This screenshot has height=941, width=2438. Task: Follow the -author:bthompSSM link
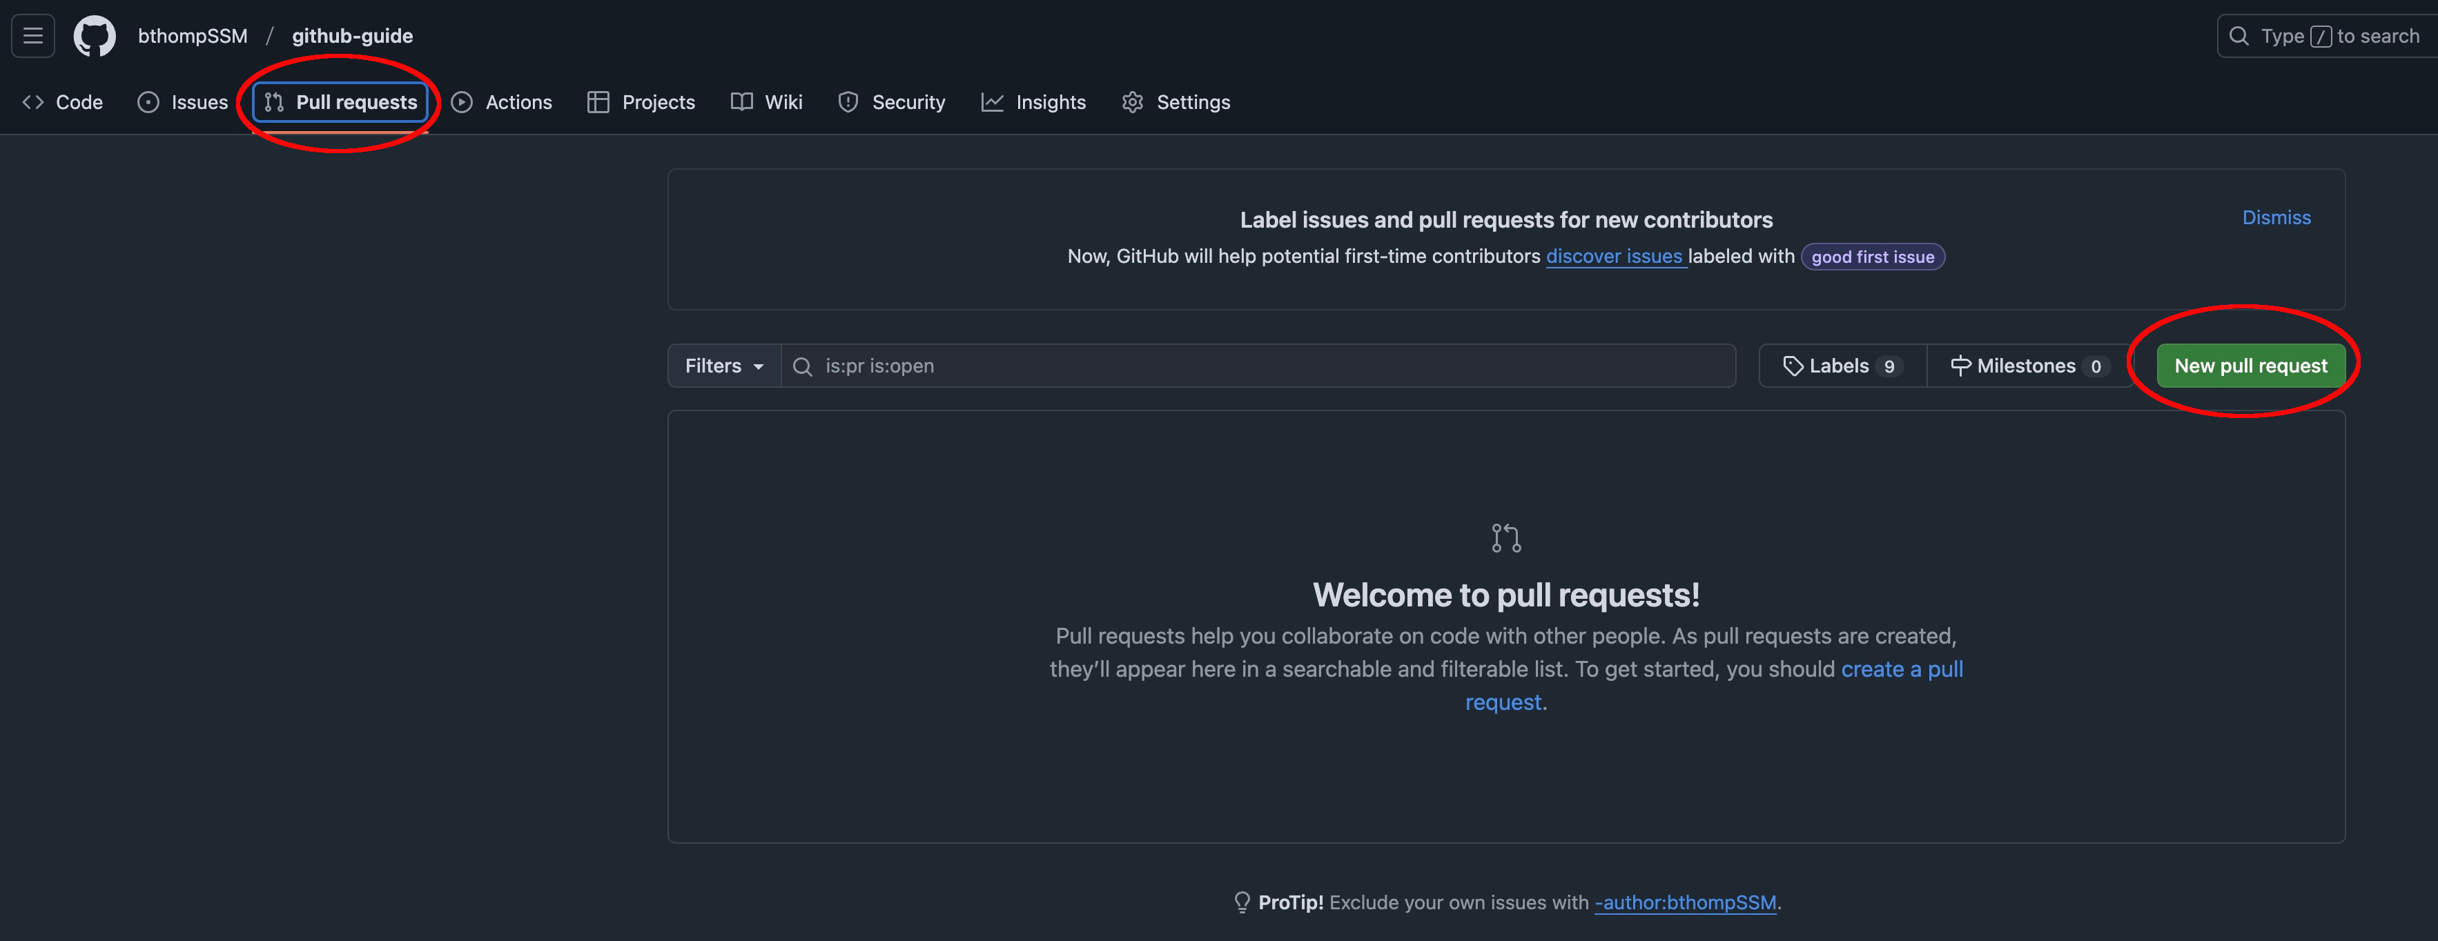pyautogui.click(x=1686, y=903)
